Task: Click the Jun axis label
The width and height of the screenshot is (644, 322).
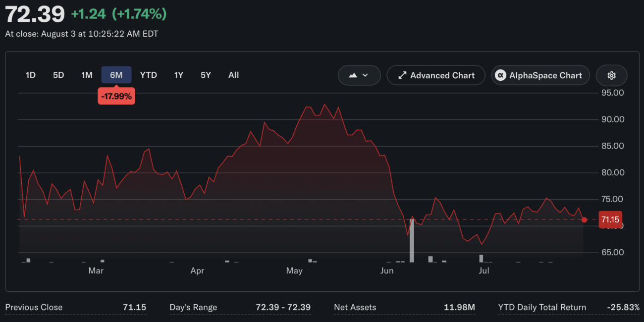Action: 387,270
